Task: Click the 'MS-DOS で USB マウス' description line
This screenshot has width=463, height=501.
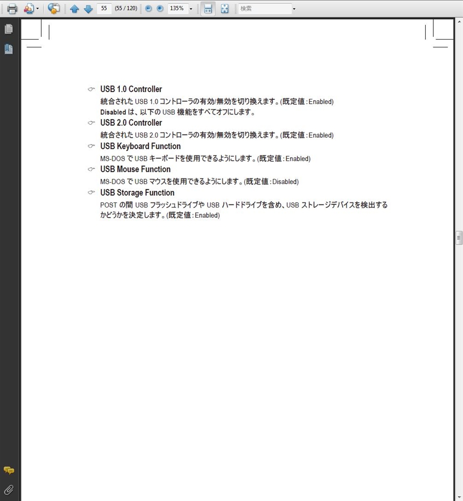Action: click(x=199, y=182)
